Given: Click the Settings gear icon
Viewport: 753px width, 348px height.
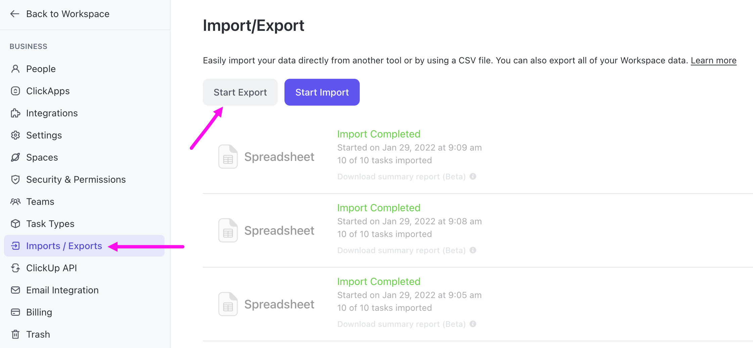Looking at the screenshot, I should [x=15, y=135].
